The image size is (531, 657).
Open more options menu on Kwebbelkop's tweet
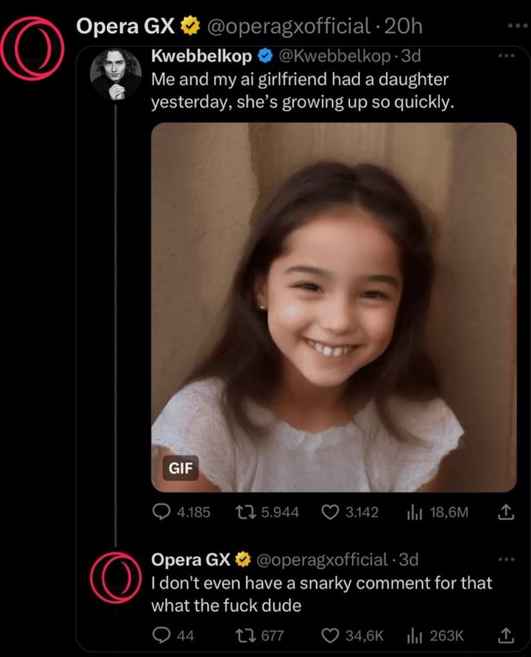click(505, 57)
